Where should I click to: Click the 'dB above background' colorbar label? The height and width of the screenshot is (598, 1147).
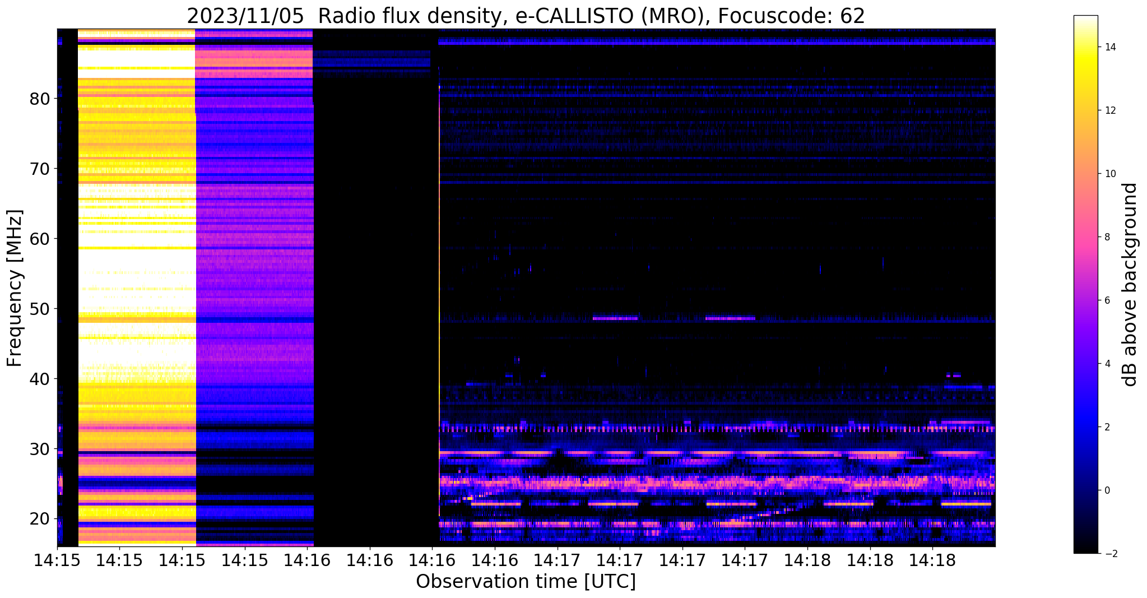(1130, 285)
